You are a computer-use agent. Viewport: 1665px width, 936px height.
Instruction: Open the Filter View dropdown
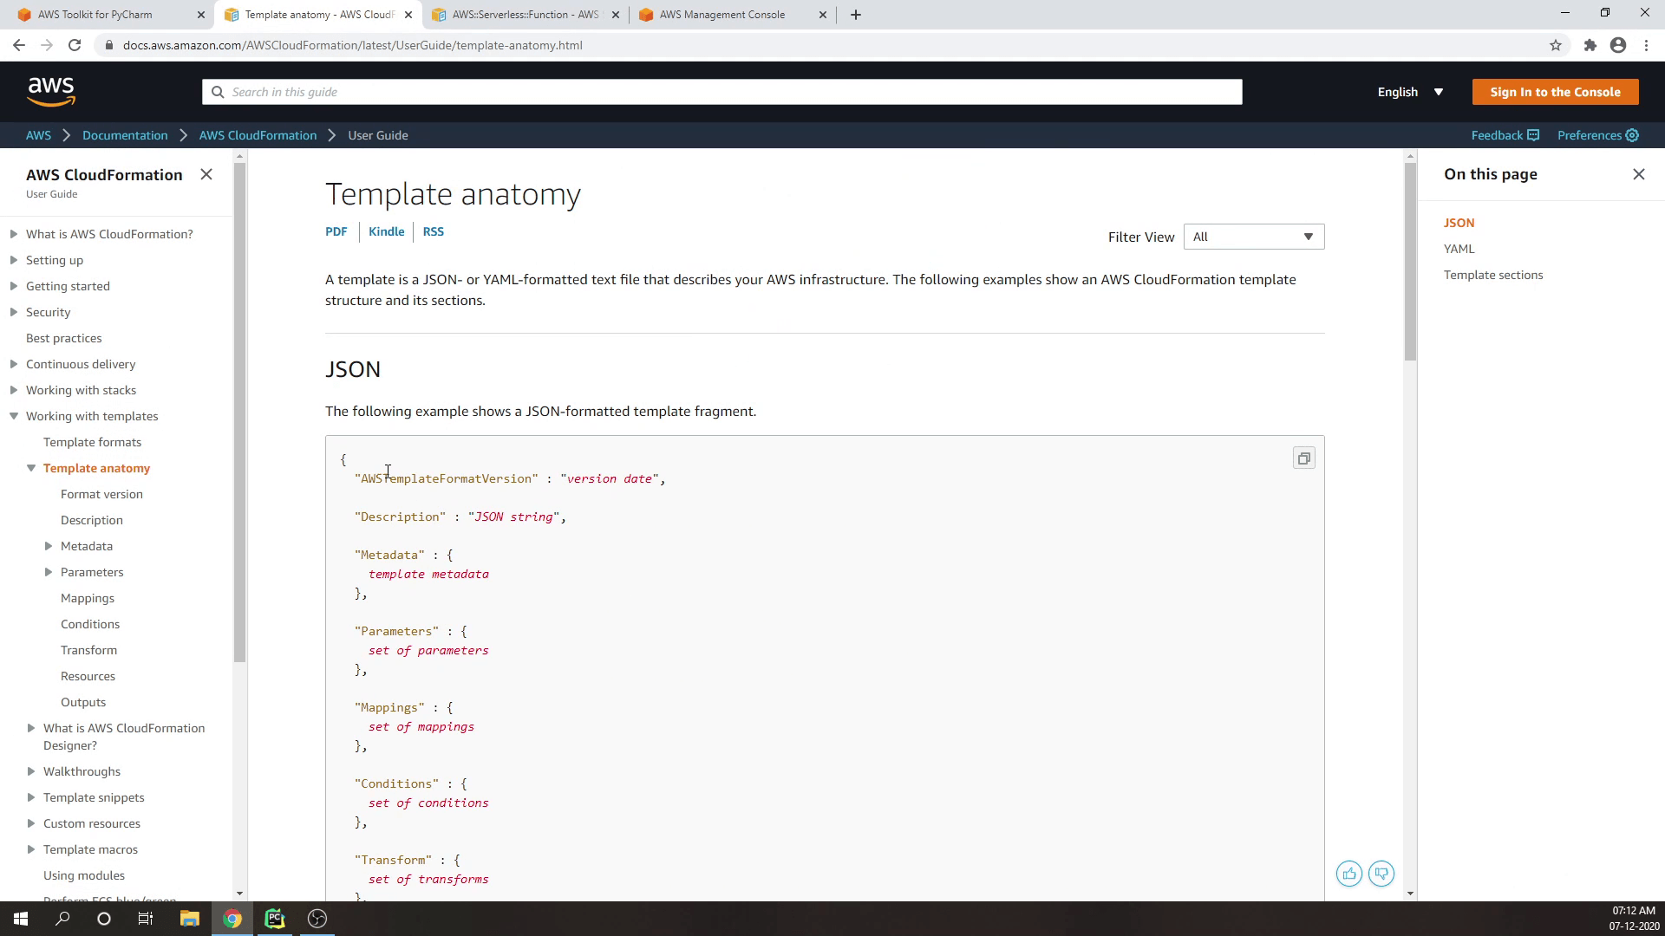coord(1254,237)
